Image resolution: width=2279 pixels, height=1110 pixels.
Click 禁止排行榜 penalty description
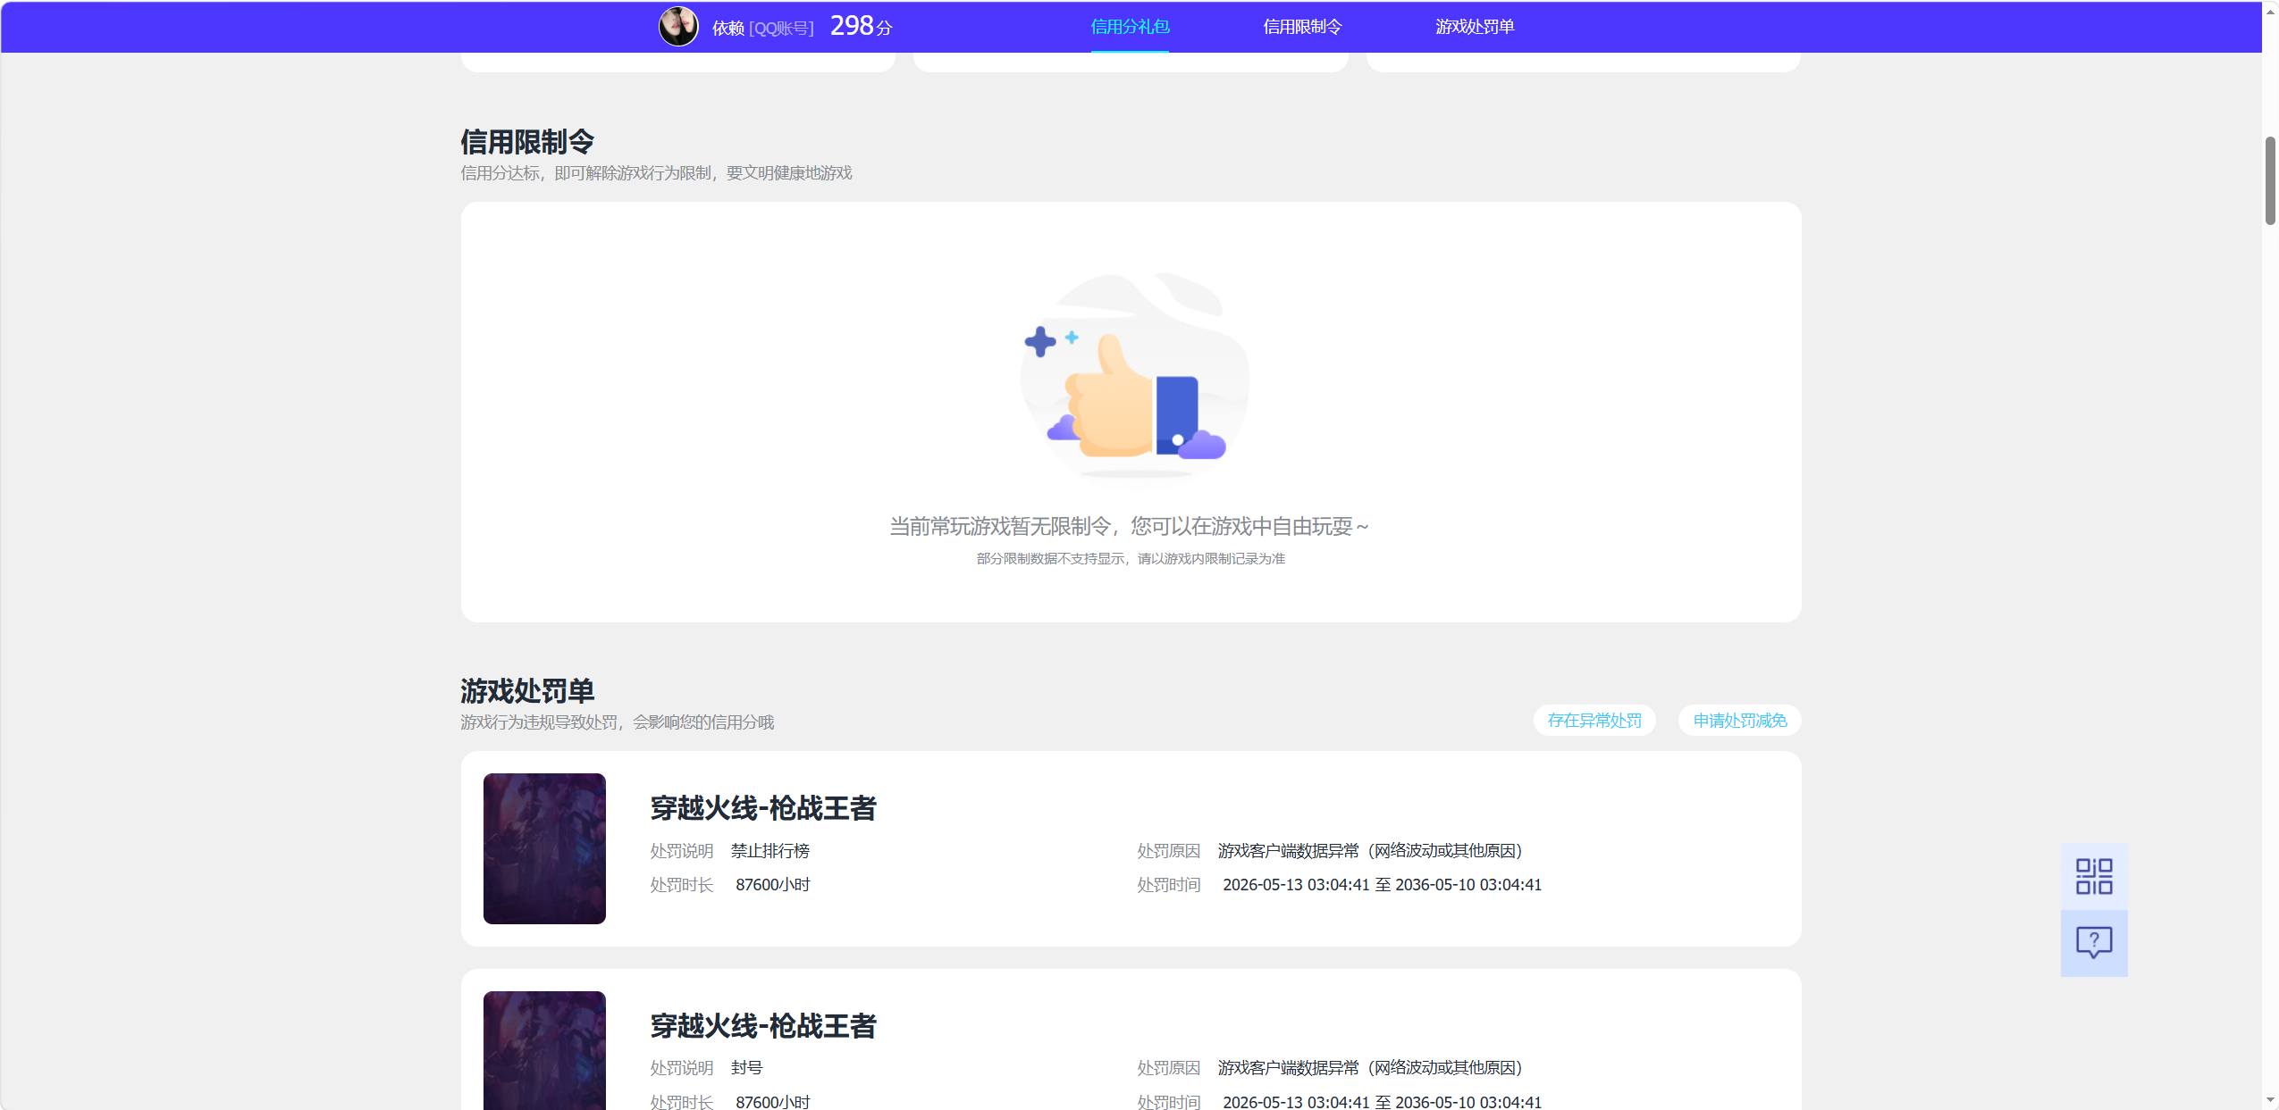(770, 851)
